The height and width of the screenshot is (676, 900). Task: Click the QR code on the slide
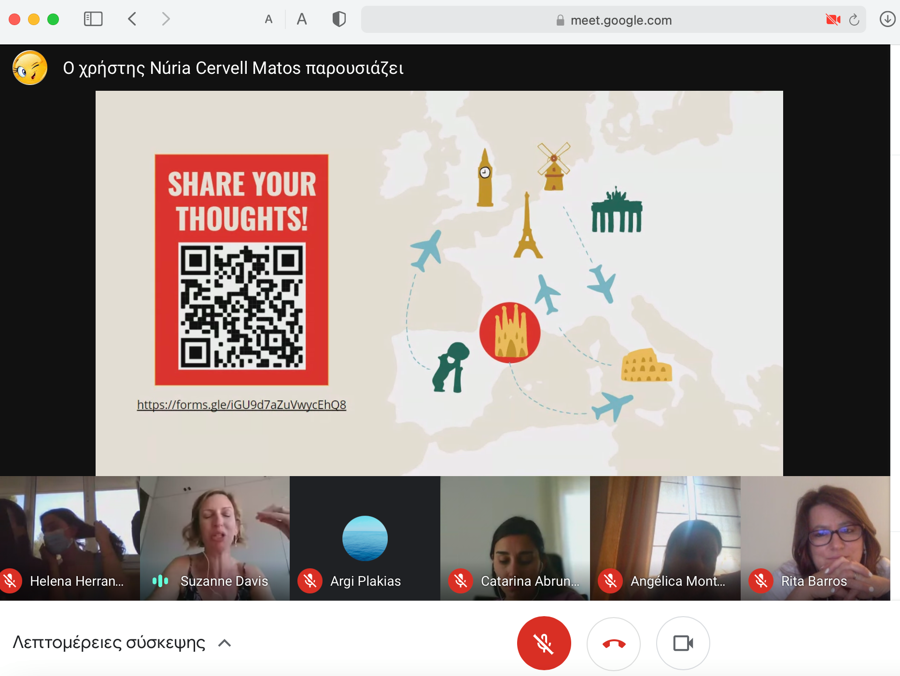(242, 306)
